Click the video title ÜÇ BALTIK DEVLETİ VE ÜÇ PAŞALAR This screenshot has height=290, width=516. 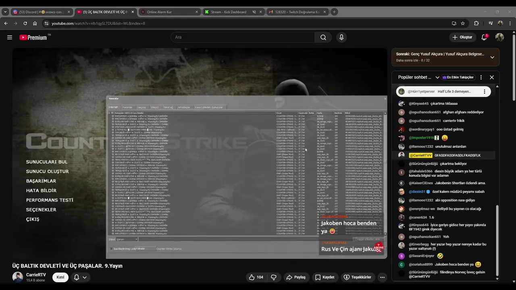pyautogui.click(x=67, y=266)
